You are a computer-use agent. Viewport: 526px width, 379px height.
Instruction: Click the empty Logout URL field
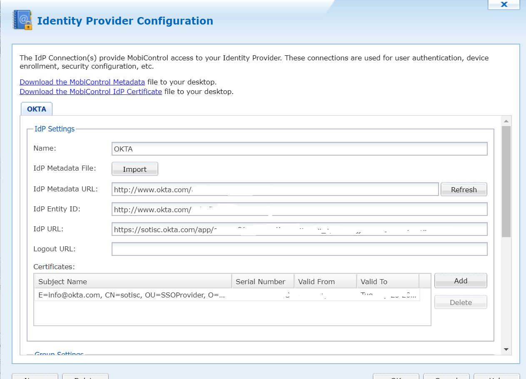click(x=299, y=249)
